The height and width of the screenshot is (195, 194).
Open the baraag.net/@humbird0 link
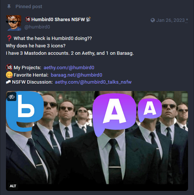(77, 75)
